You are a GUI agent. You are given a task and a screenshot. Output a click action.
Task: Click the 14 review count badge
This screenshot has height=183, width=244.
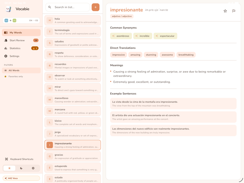tap(36, 40)
